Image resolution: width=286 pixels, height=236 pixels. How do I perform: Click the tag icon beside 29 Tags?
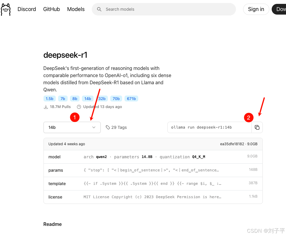108,127
